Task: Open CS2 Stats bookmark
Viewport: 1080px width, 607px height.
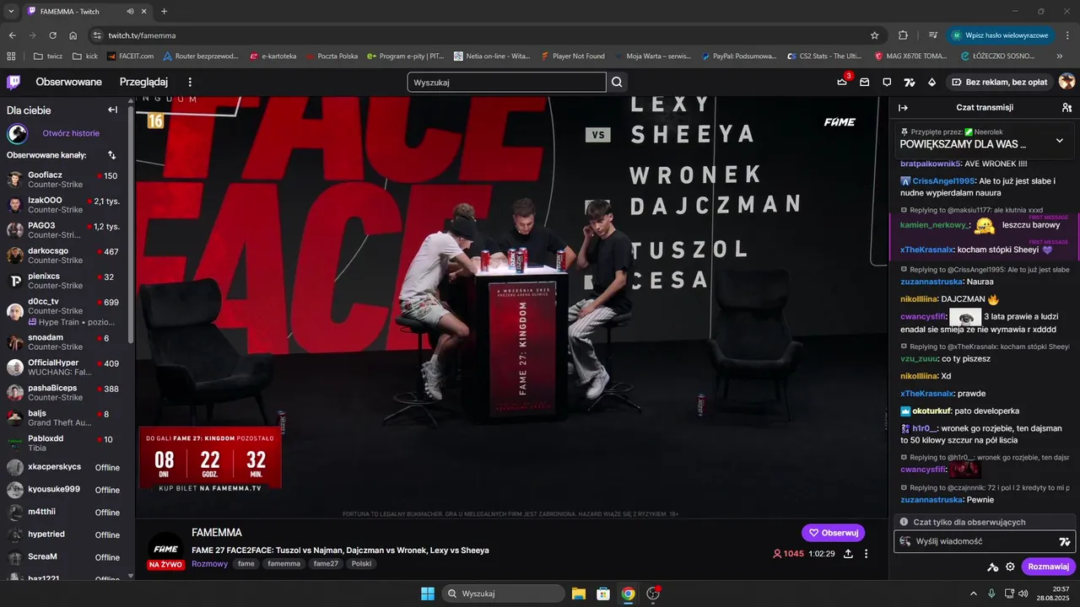Action: [823, 56]
